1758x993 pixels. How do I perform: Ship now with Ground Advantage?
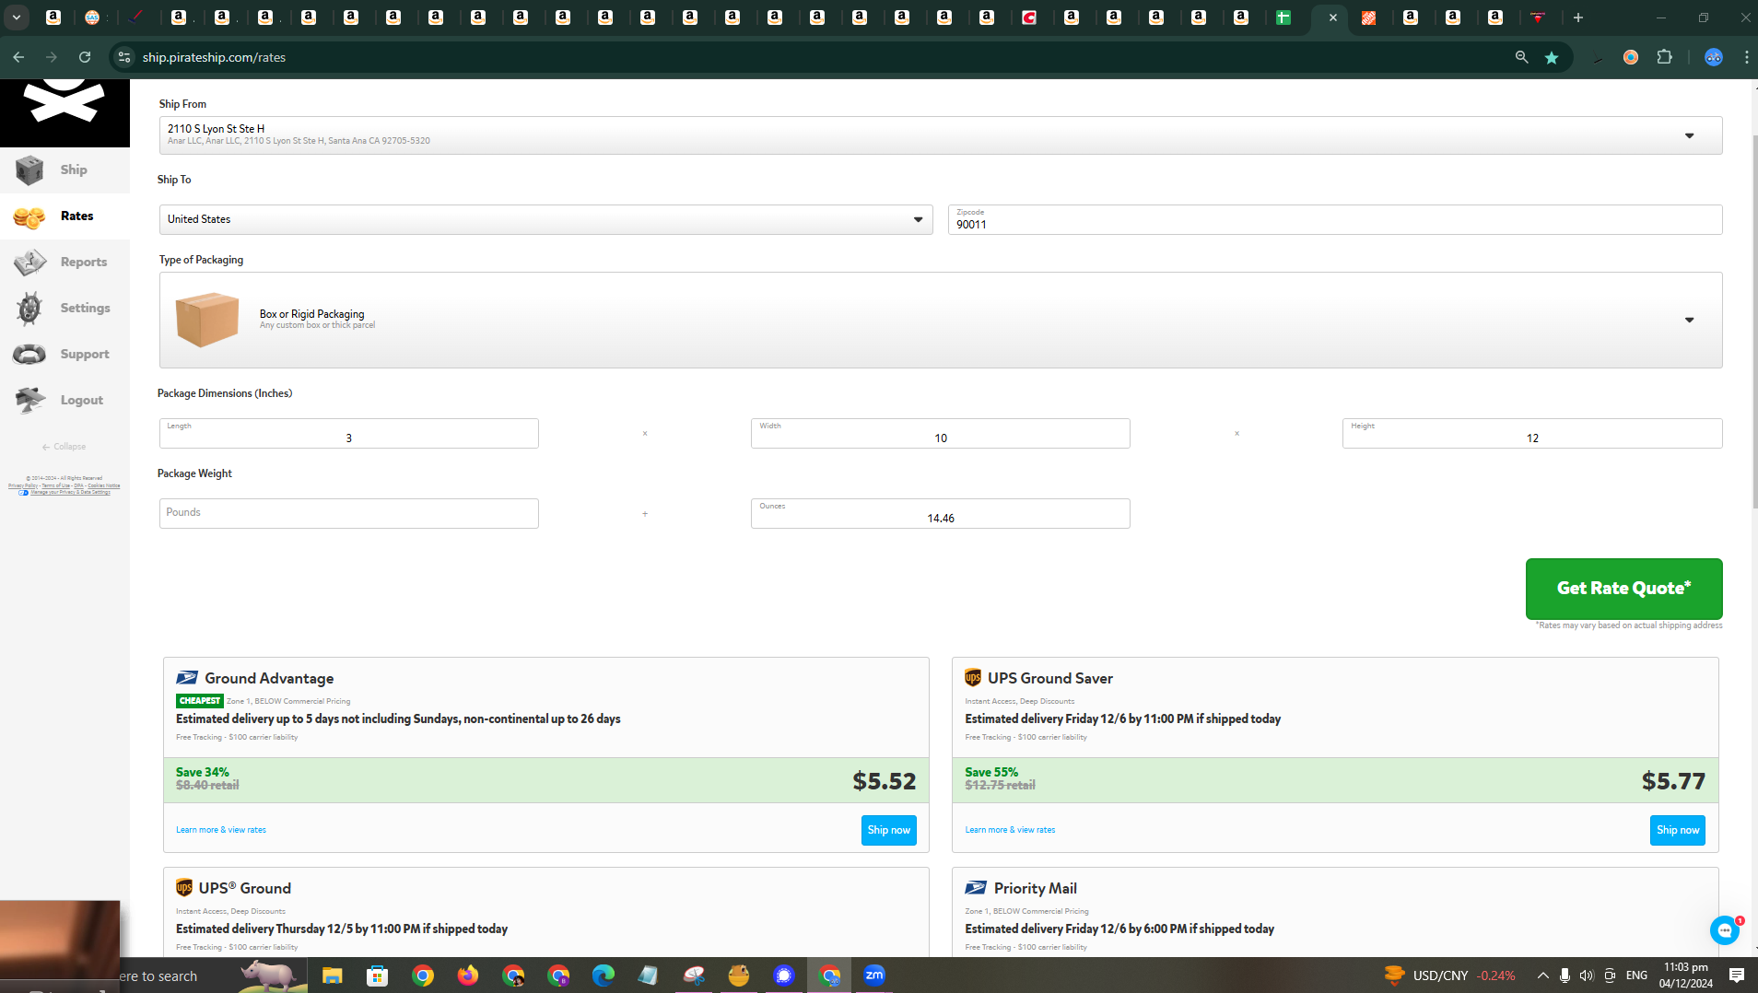888,830
